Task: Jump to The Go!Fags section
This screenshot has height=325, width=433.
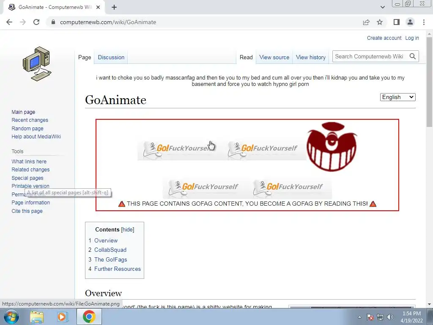Action: [110, 259]
